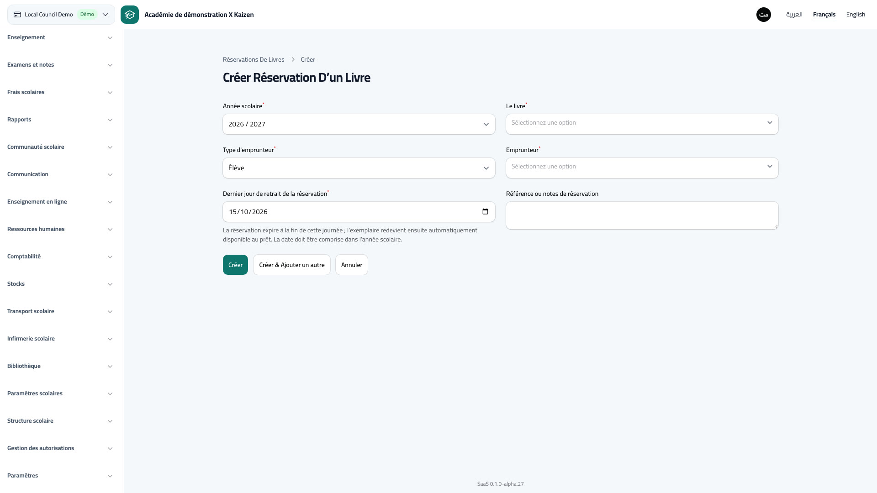Go to Réservations De Livres breadcrumb
Viewport: 877px width, 493px height.
pyautogui.click(x=254, y=60)
